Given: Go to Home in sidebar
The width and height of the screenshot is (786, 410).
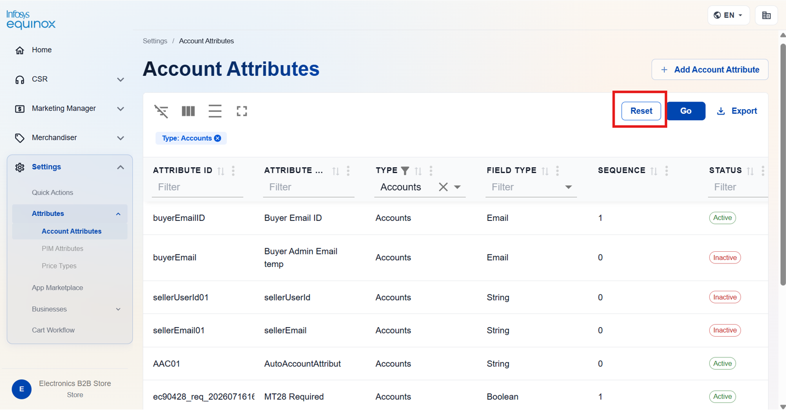Looking at the screenshot, I should [41, 50].
